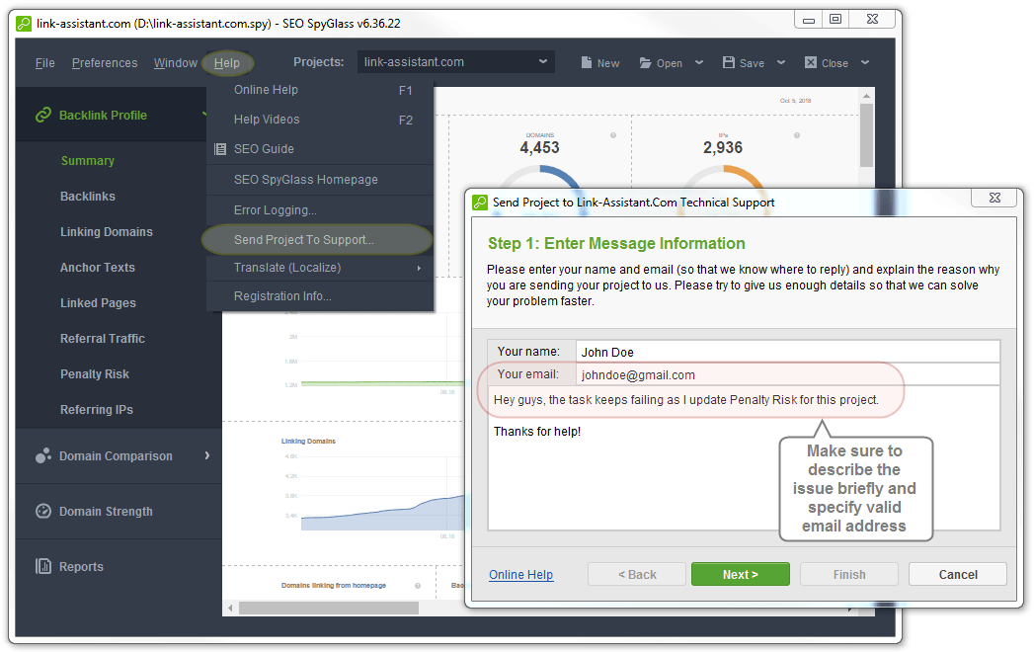Click the info icon beside IPs 2,936
The width and height of the screenshot is (1034, 652).
[797, 135]
